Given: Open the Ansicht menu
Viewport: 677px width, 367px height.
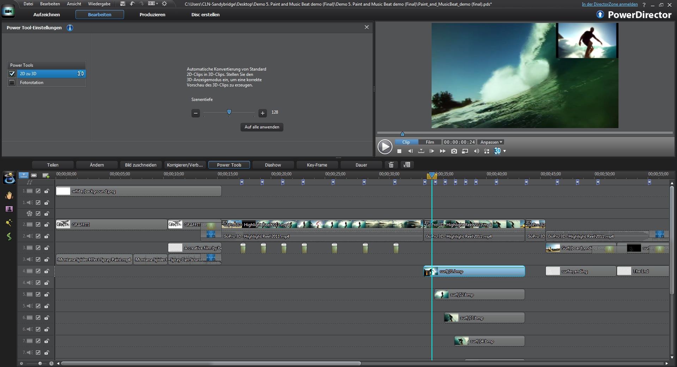Looking at the screenshot, I should click(74, 4).
